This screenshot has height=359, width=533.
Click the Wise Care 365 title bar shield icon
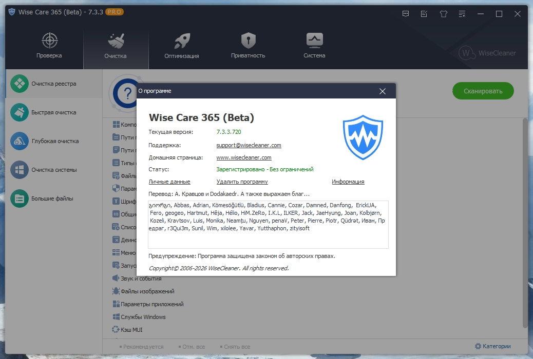coord(12,12)
